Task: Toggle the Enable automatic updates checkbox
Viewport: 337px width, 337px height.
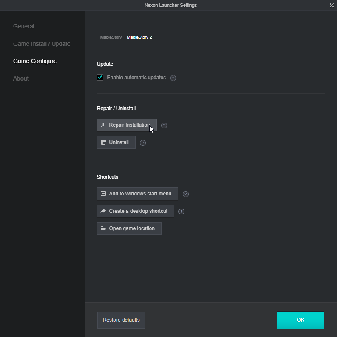Action: [x=100, y=78]
